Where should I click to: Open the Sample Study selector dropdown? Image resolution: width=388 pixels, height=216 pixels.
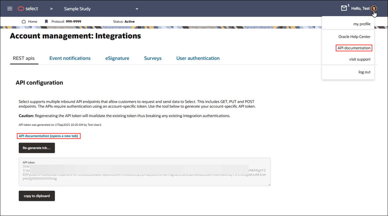point(137,9)
